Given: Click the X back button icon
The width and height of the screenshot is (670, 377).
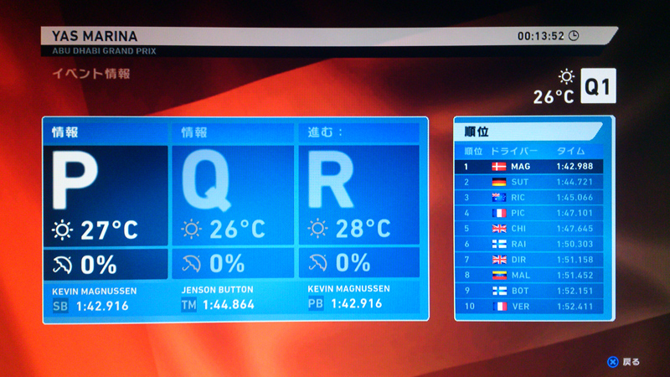Looking at the screenshot, I should pos(613,362).
